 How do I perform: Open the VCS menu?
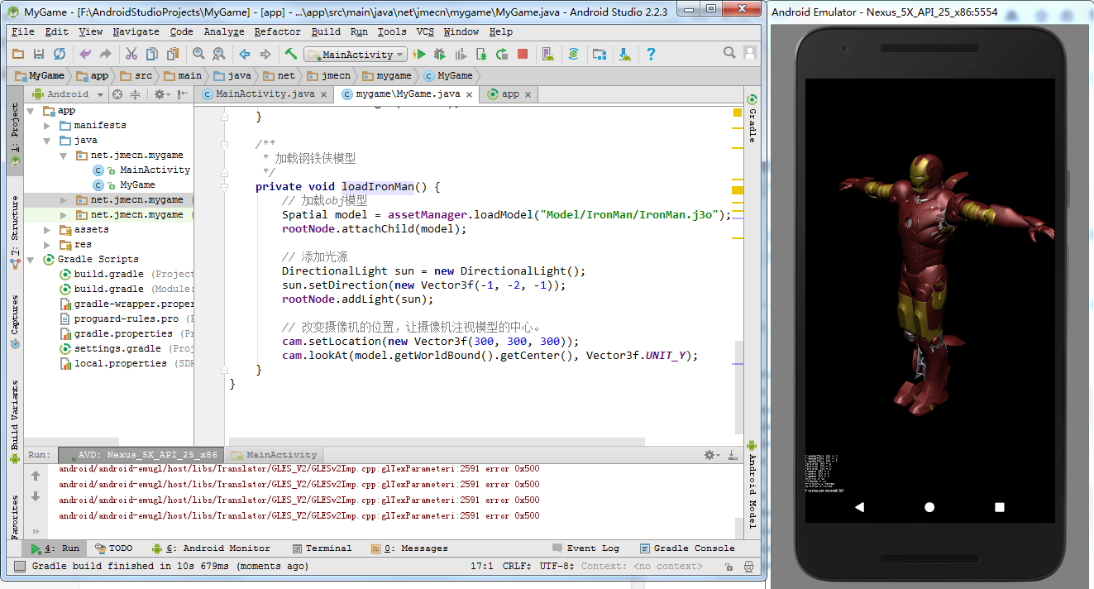click(425, 31)
